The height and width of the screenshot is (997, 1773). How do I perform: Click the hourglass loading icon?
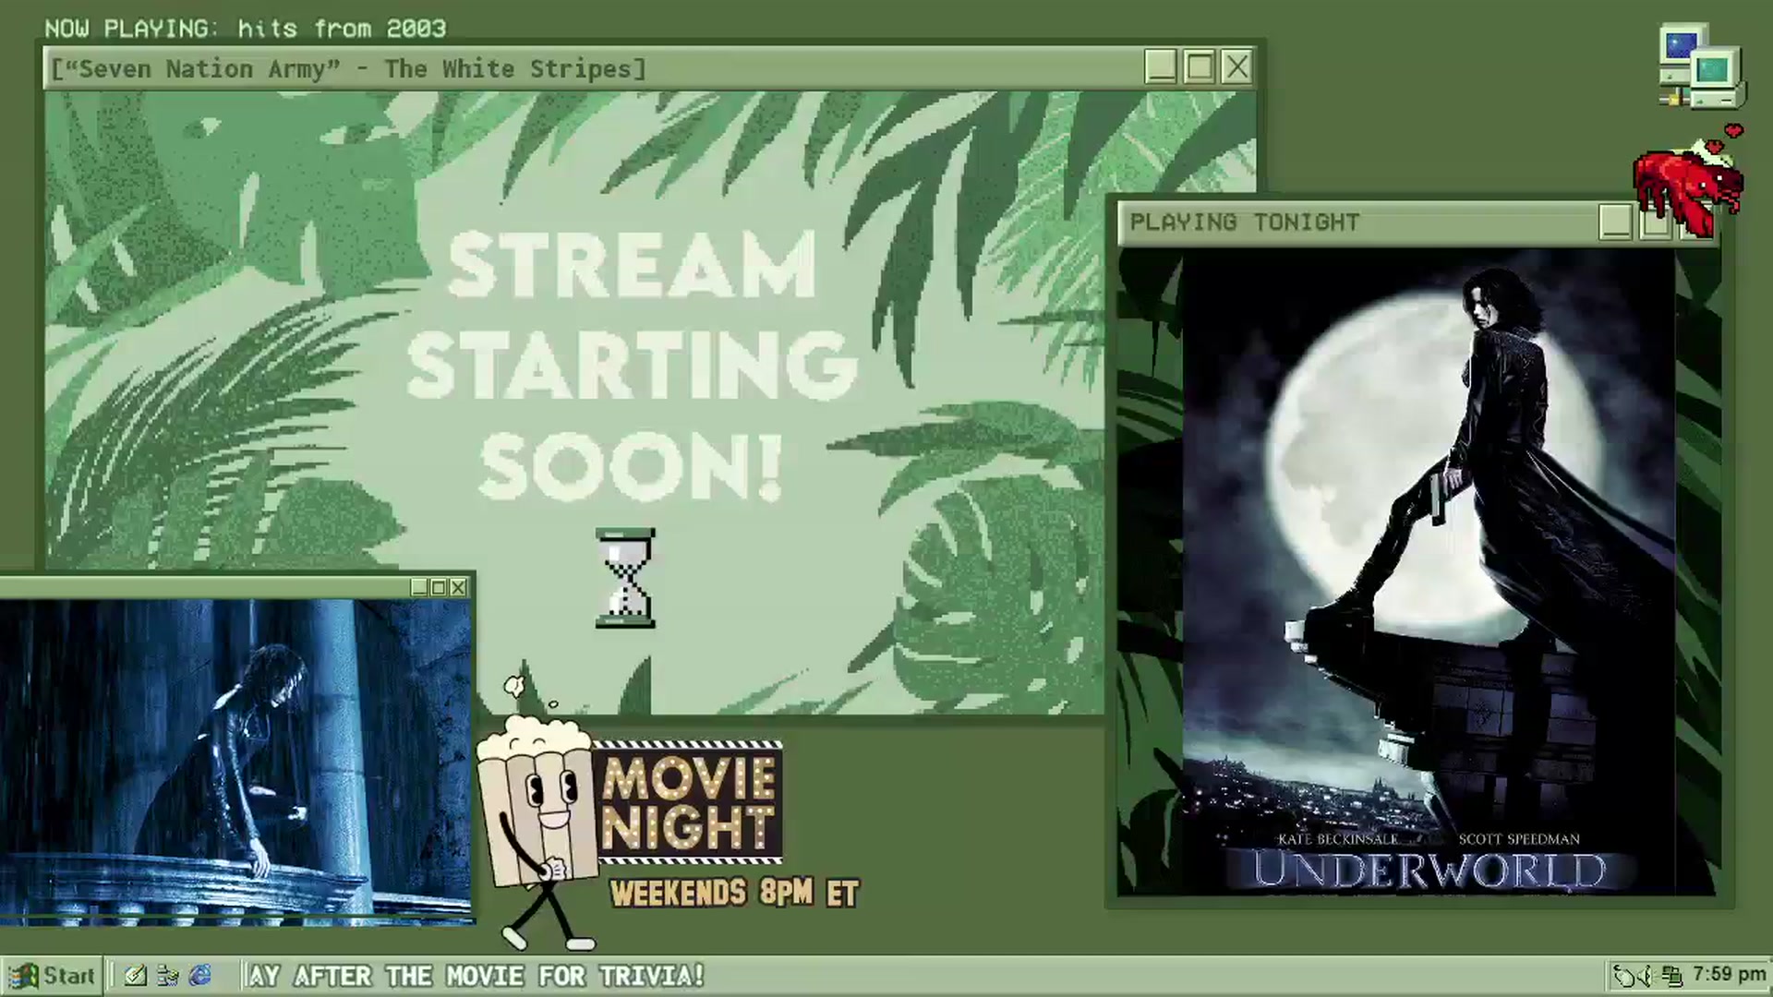pos(625,579)
